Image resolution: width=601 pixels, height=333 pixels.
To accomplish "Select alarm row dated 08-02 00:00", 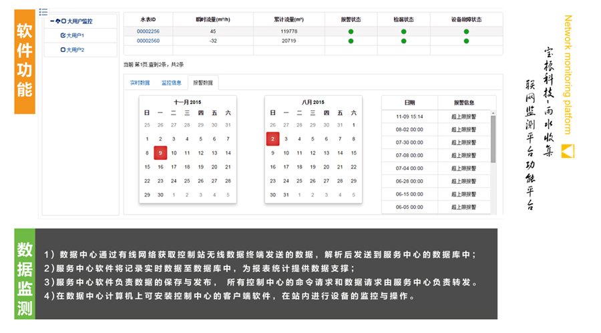I will 436,130.
